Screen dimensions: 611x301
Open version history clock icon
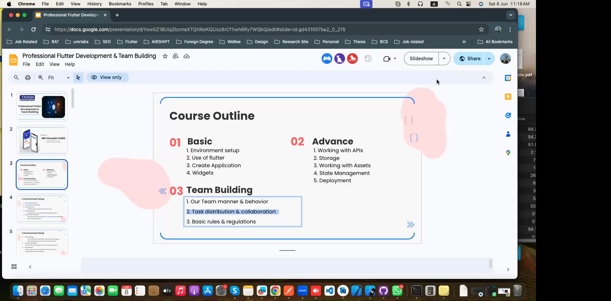coord(368,59)
